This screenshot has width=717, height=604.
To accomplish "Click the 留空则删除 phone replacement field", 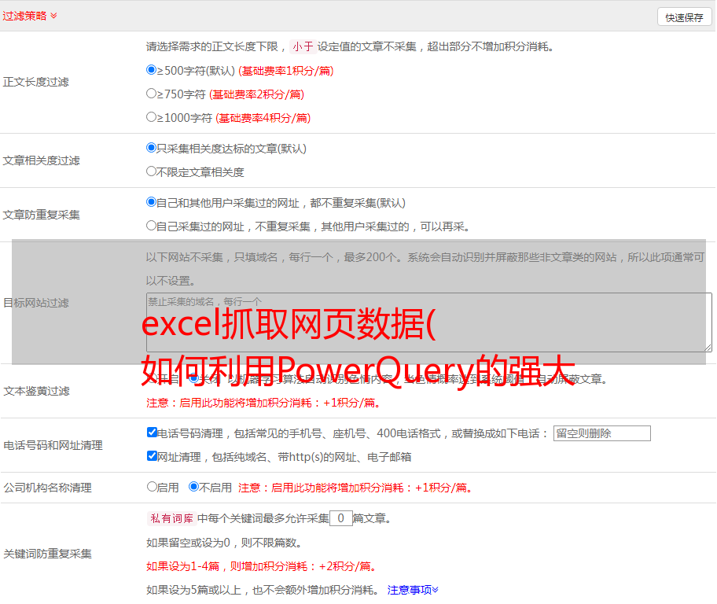I will click(x=601, y=433).
